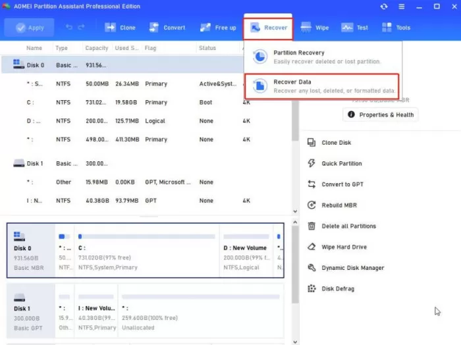
Task: Select D: New Volume block in map
Action: pos(246,250)
